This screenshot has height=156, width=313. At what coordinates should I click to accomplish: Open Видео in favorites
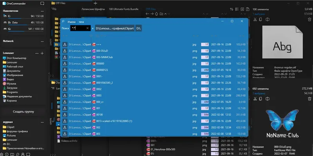(x=8, y=80)
